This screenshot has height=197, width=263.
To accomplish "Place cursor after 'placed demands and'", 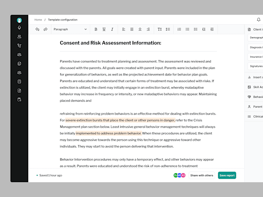I will 92,101.
